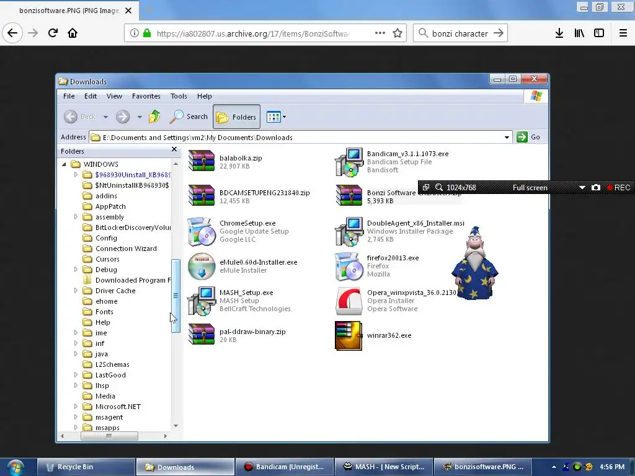Click Bandicam window-mode icon left of magnifier

pos(425,187)
